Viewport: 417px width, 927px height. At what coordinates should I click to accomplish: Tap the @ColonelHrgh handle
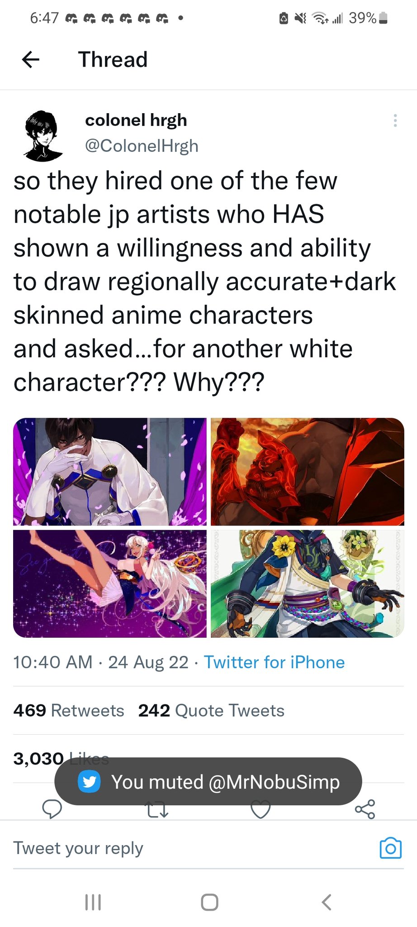pos(142,146)
